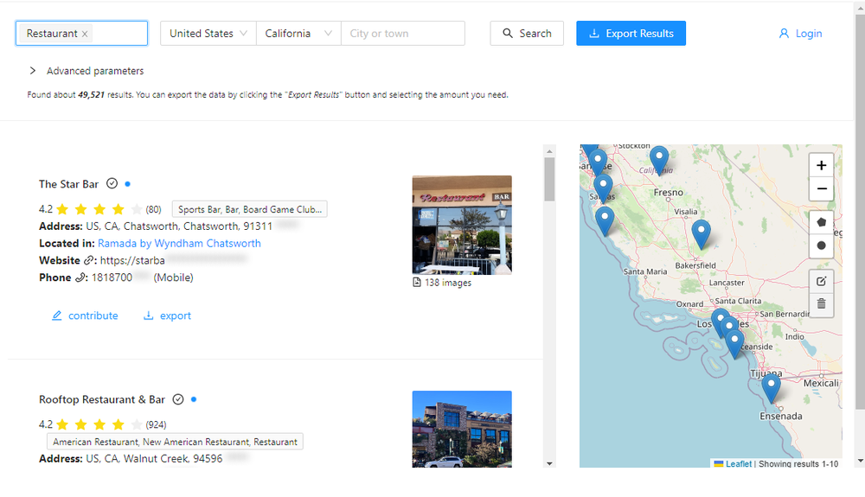Select the draw circle map tool

tap(821, 245)
